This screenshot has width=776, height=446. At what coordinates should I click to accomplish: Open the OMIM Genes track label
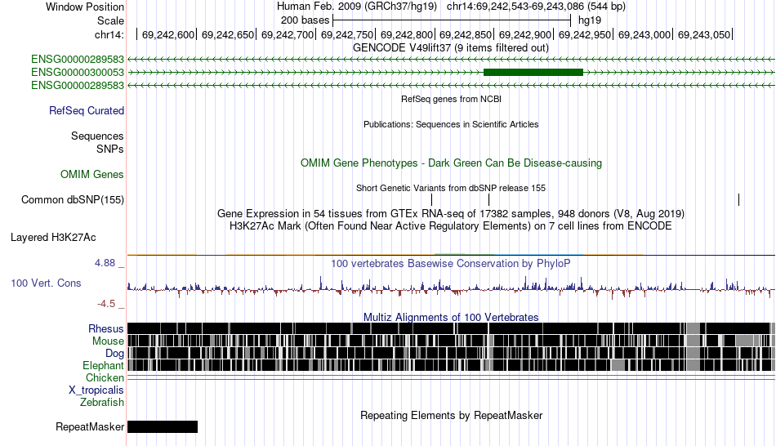[x=92, y=174]
